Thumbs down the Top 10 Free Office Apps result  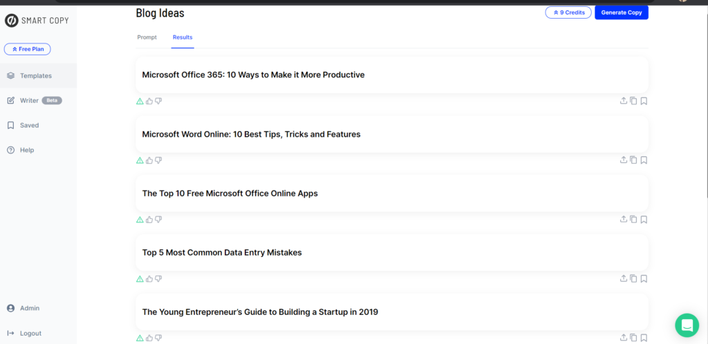(x=158, y=220)
